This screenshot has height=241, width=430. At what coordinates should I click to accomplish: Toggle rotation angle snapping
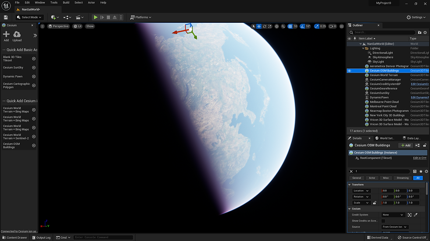(302, 26)
